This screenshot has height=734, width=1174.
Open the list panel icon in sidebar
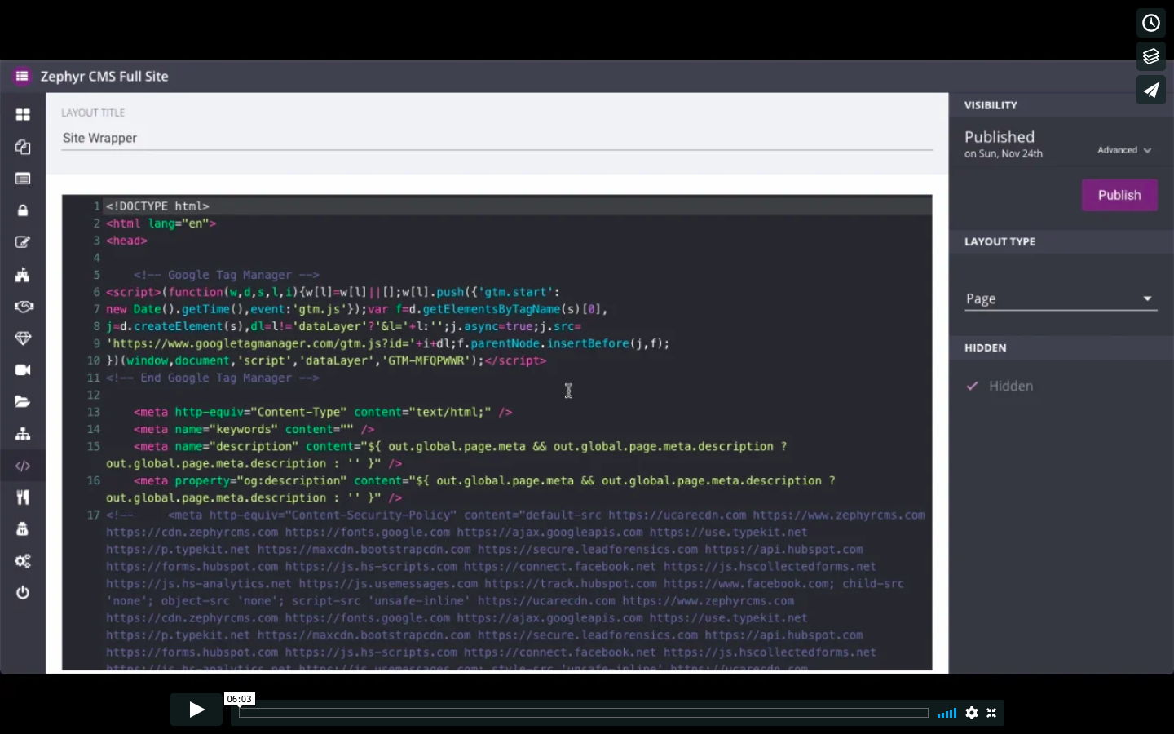coord(23,179)
